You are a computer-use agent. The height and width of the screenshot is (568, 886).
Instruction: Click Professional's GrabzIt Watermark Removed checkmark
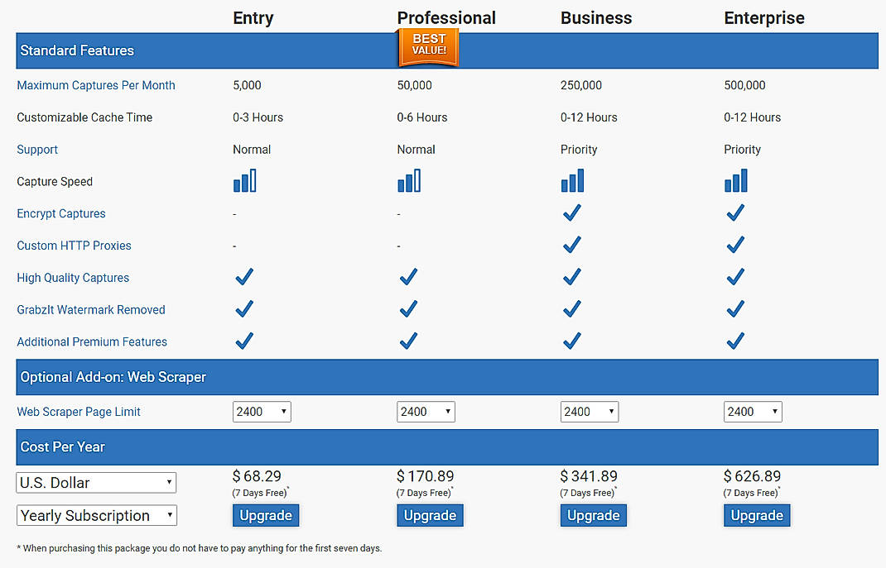click(407, 308)
